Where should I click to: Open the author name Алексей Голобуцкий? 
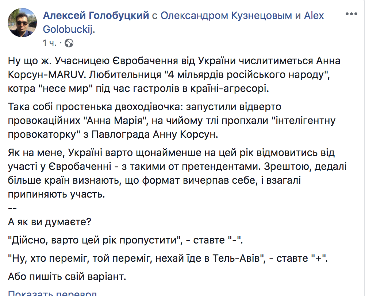(x=96, y=15)
